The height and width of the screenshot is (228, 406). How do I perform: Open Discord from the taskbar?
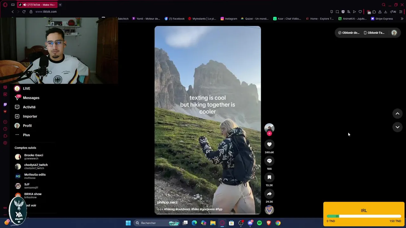(x=250, y=223)
